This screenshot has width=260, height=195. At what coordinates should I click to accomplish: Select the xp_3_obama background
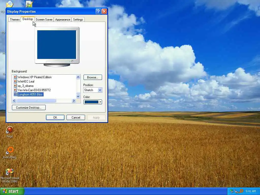26,86
